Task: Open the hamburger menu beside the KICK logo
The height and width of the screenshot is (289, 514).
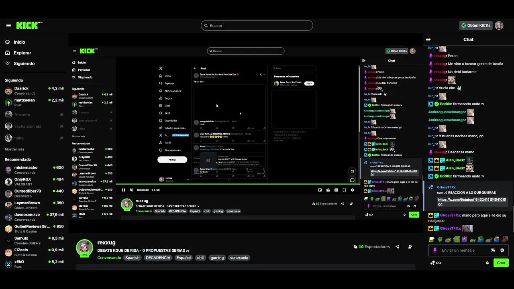Action: (8, 25)
